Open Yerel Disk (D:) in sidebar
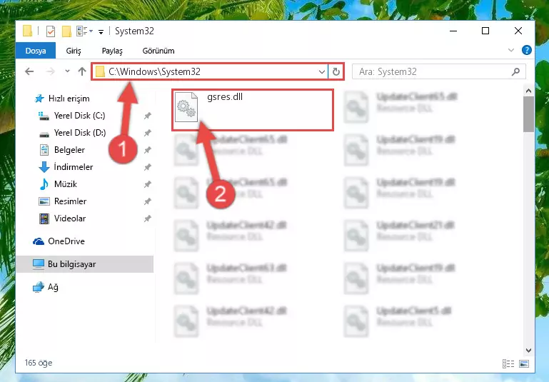549x382 pixels. [80, 133]
